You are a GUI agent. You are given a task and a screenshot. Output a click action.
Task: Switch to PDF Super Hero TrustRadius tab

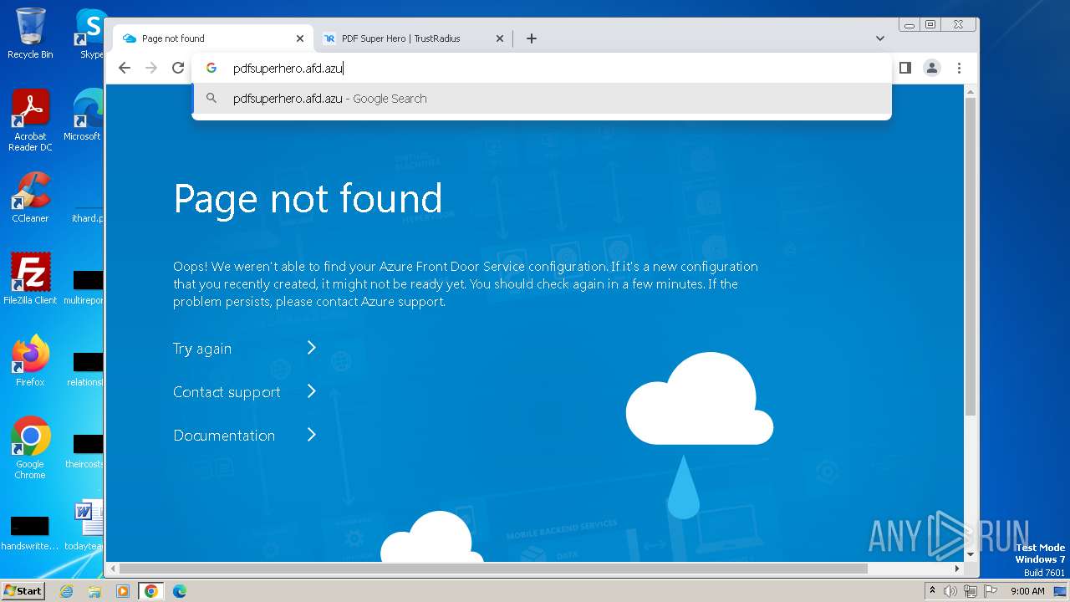[413, 38]
